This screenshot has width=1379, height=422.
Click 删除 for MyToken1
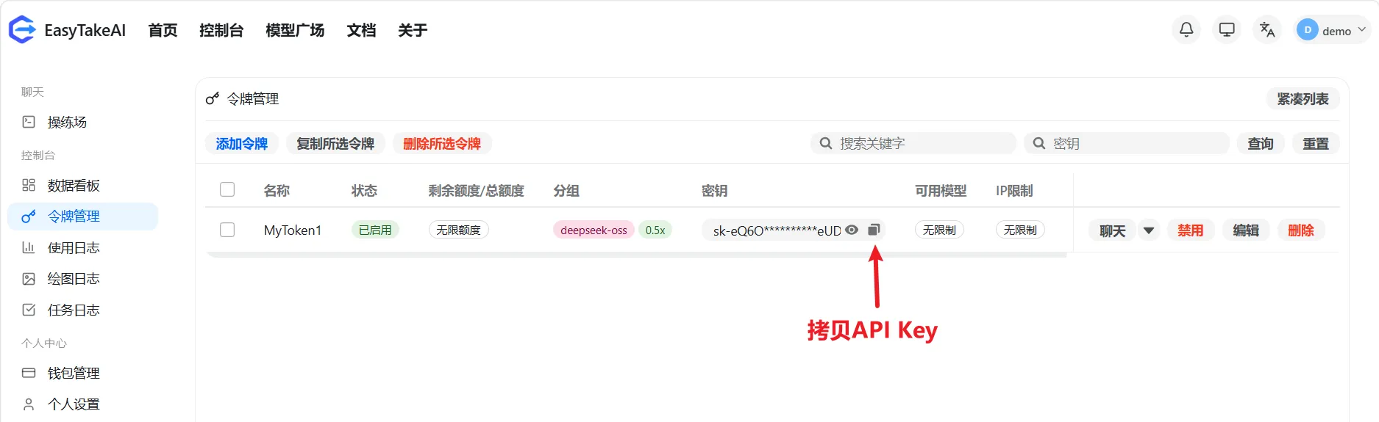(1301, 230)
